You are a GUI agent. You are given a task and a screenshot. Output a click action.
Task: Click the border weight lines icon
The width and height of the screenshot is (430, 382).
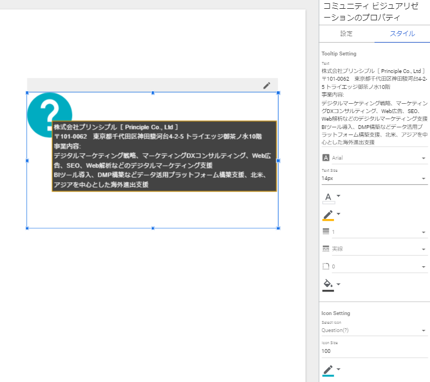tap(326, 232)
